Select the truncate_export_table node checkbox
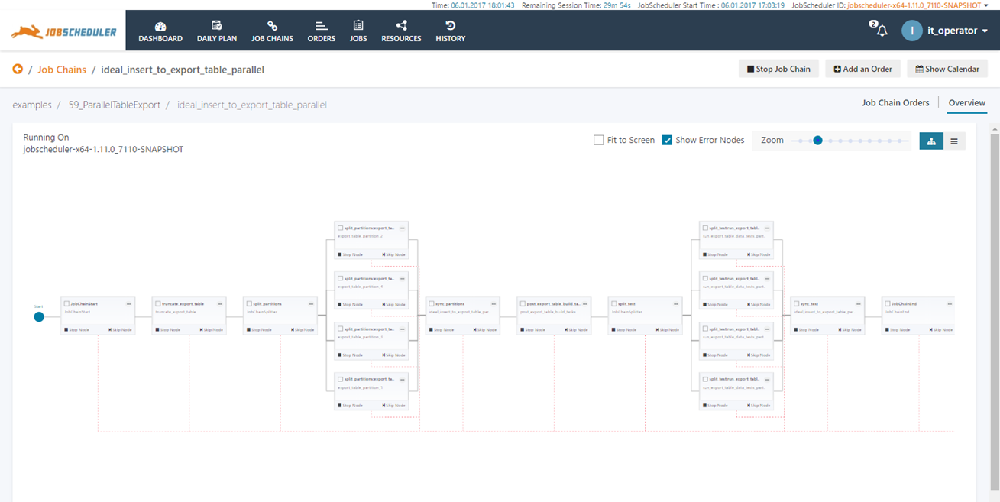Screen dimensions: 1000x502 (x=157, y=303)
